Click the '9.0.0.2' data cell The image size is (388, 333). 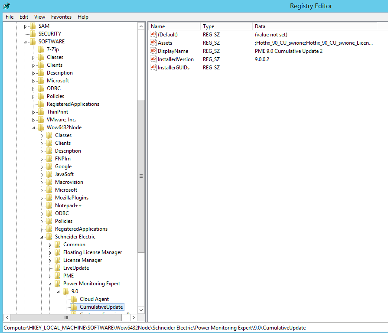pos(262,59)
